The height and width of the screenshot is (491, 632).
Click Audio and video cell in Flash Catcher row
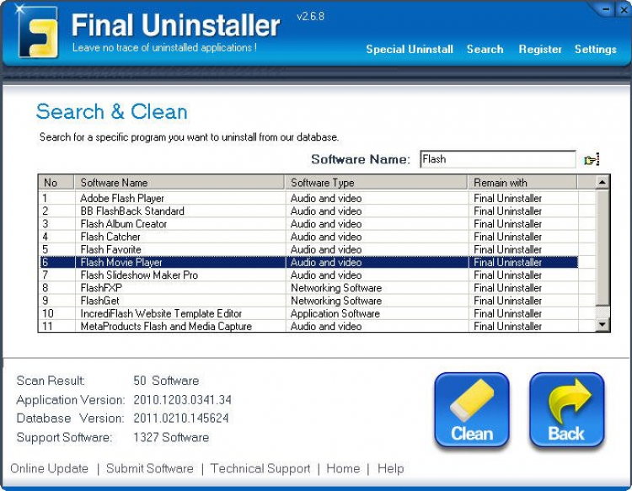click(325, 237)
